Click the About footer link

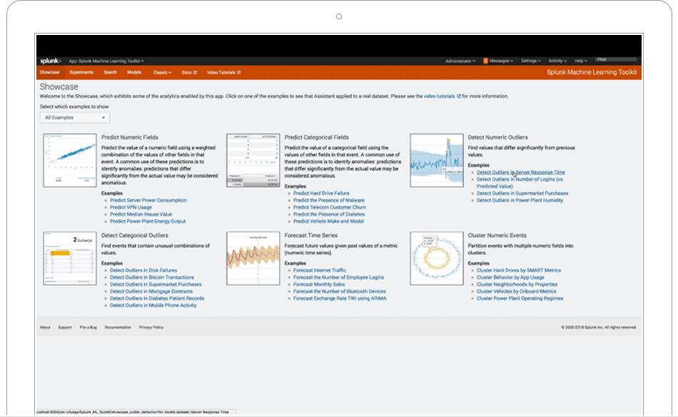pos(45,328)
